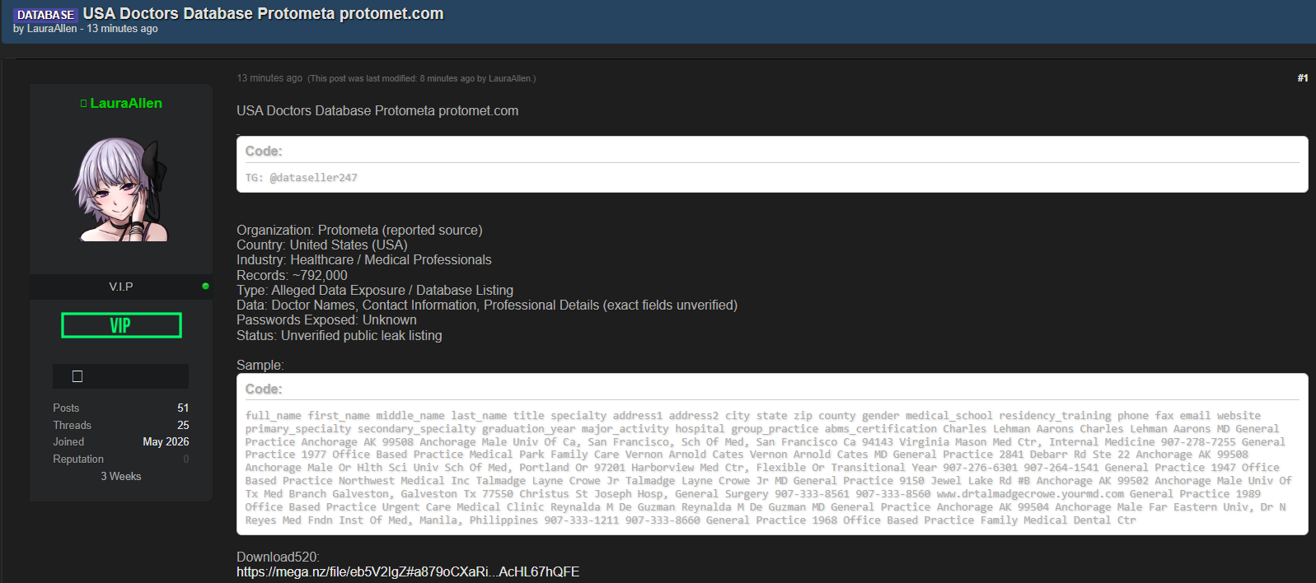Click the '3 Weeks' membership text
This screenshot has width=1316, height=583.
(121, 476)
